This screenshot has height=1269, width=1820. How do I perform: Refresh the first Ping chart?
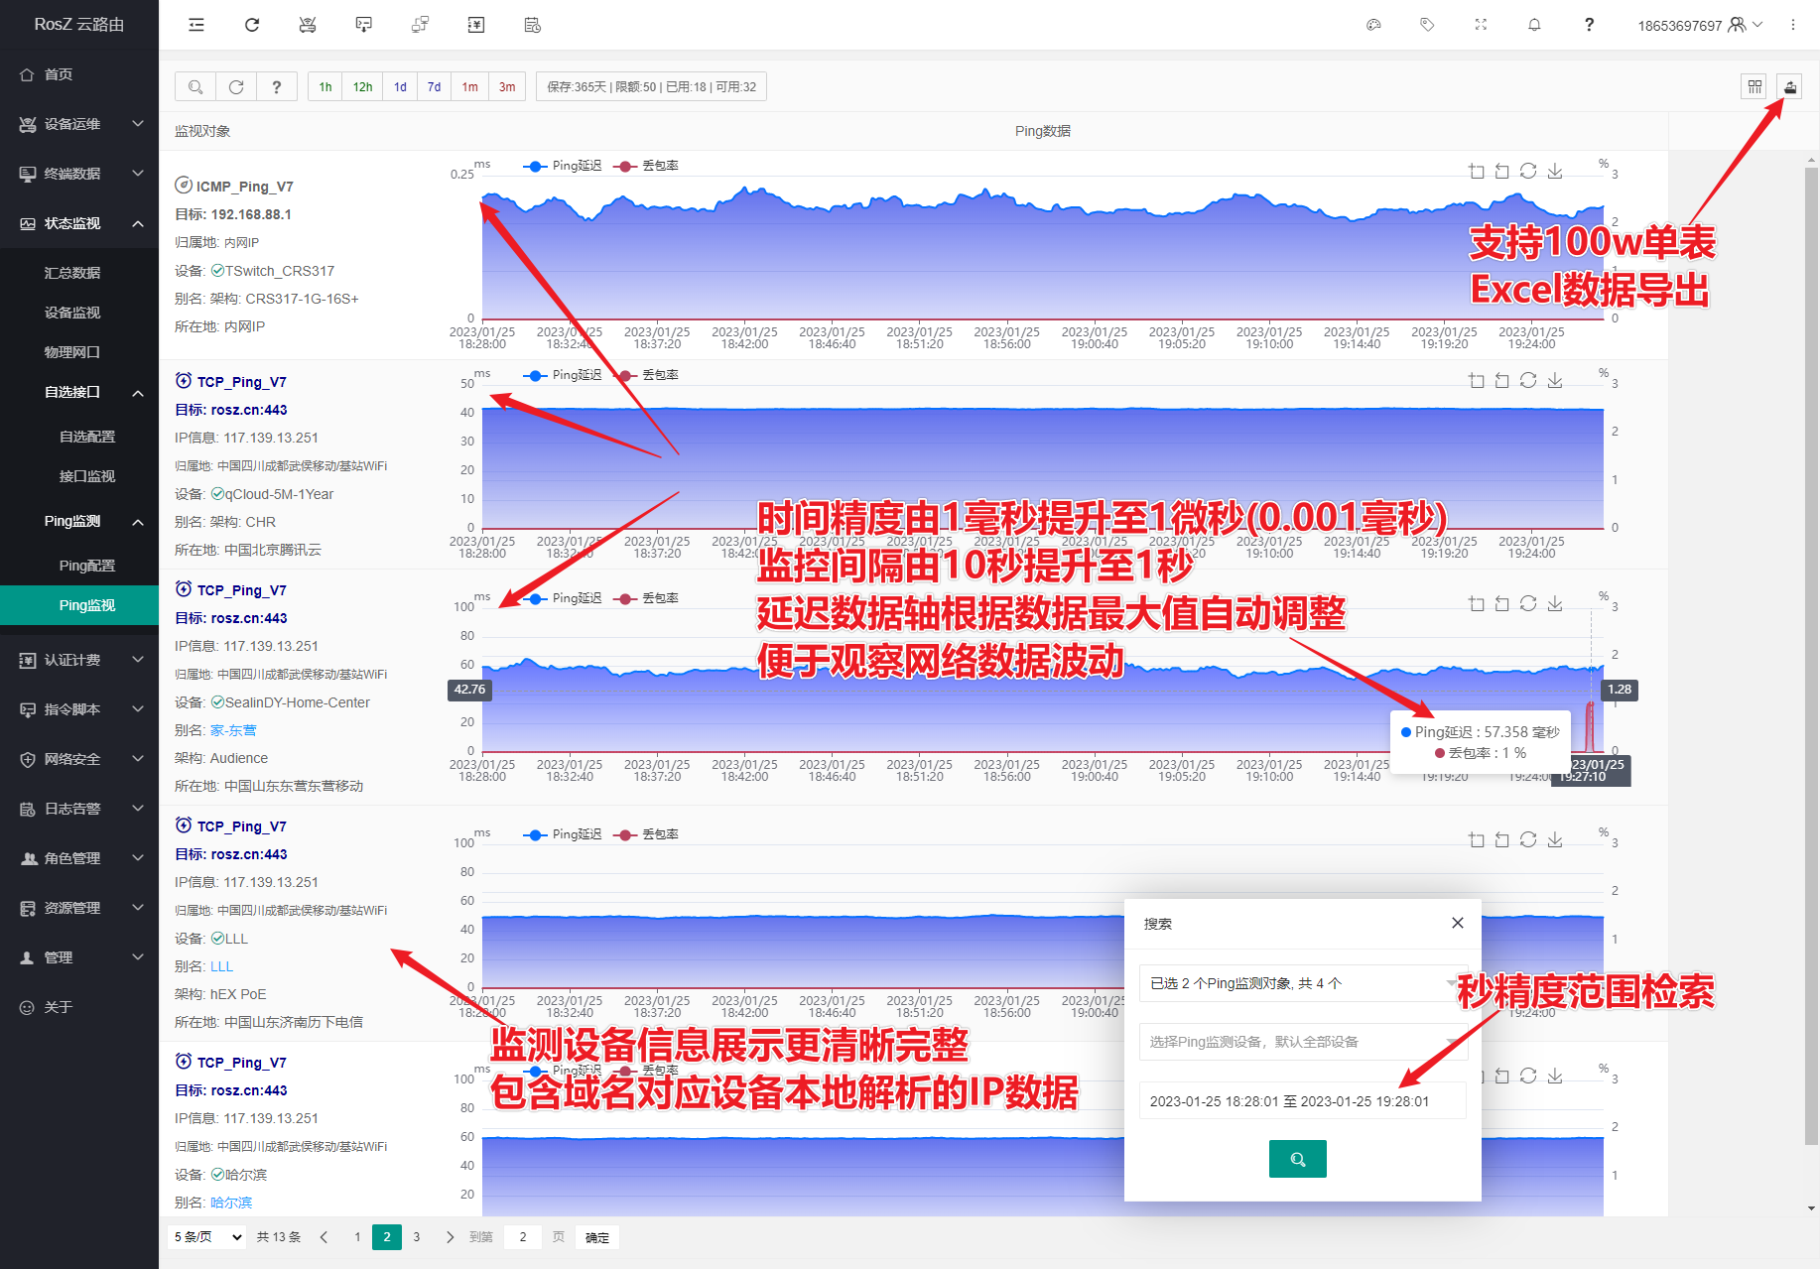[1528, 171]
